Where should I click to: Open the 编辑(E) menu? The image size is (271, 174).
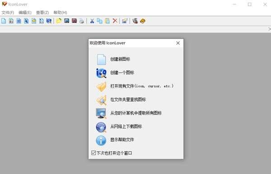pyautogui.click(x=25, y=13)
